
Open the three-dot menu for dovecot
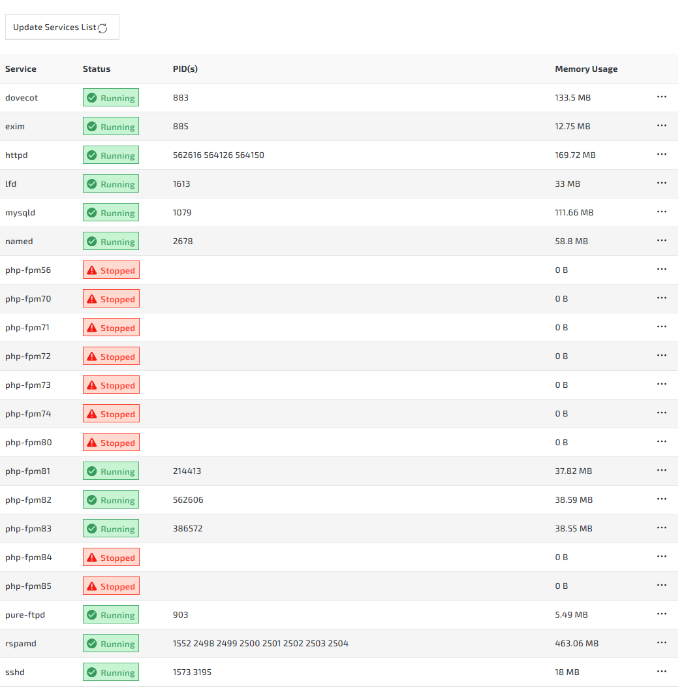coord(661,97)
